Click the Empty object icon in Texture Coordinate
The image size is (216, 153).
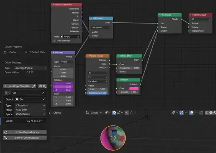pyautogui.click(x=62, y=37)
